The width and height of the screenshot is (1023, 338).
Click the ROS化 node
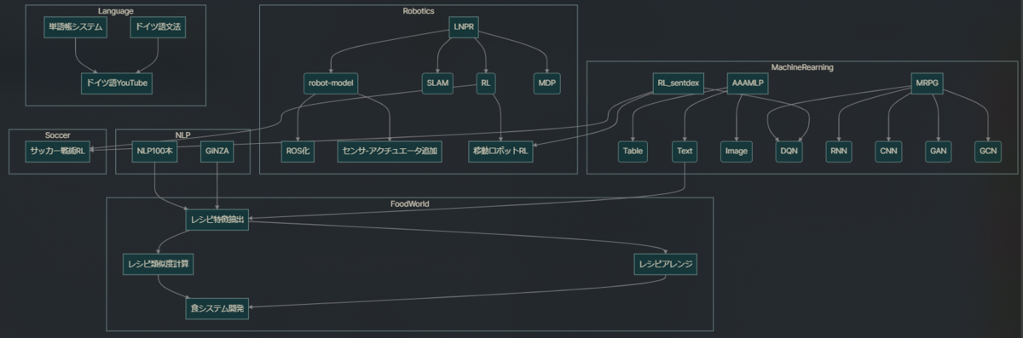[297, 152]
